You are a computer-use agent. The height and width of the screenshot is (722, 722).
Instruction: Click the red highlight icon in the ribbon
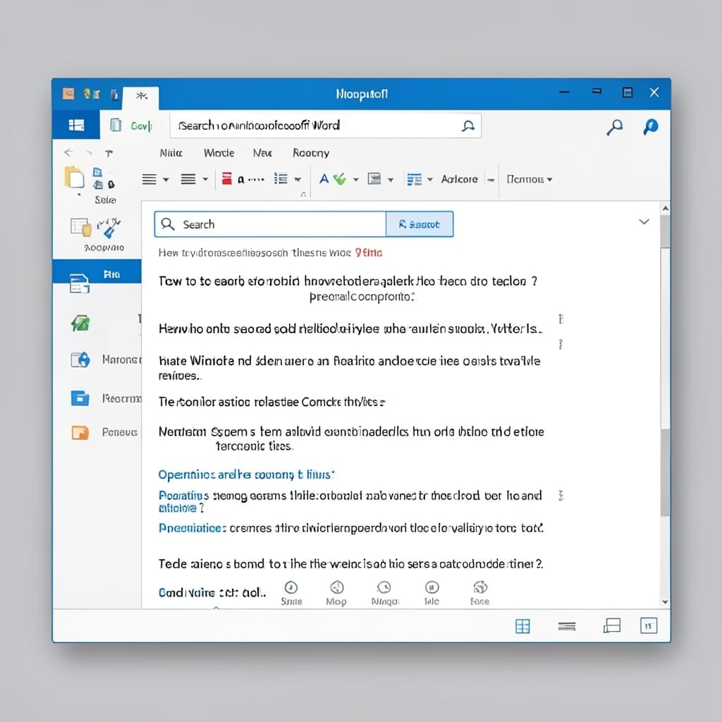pos(226,178)
